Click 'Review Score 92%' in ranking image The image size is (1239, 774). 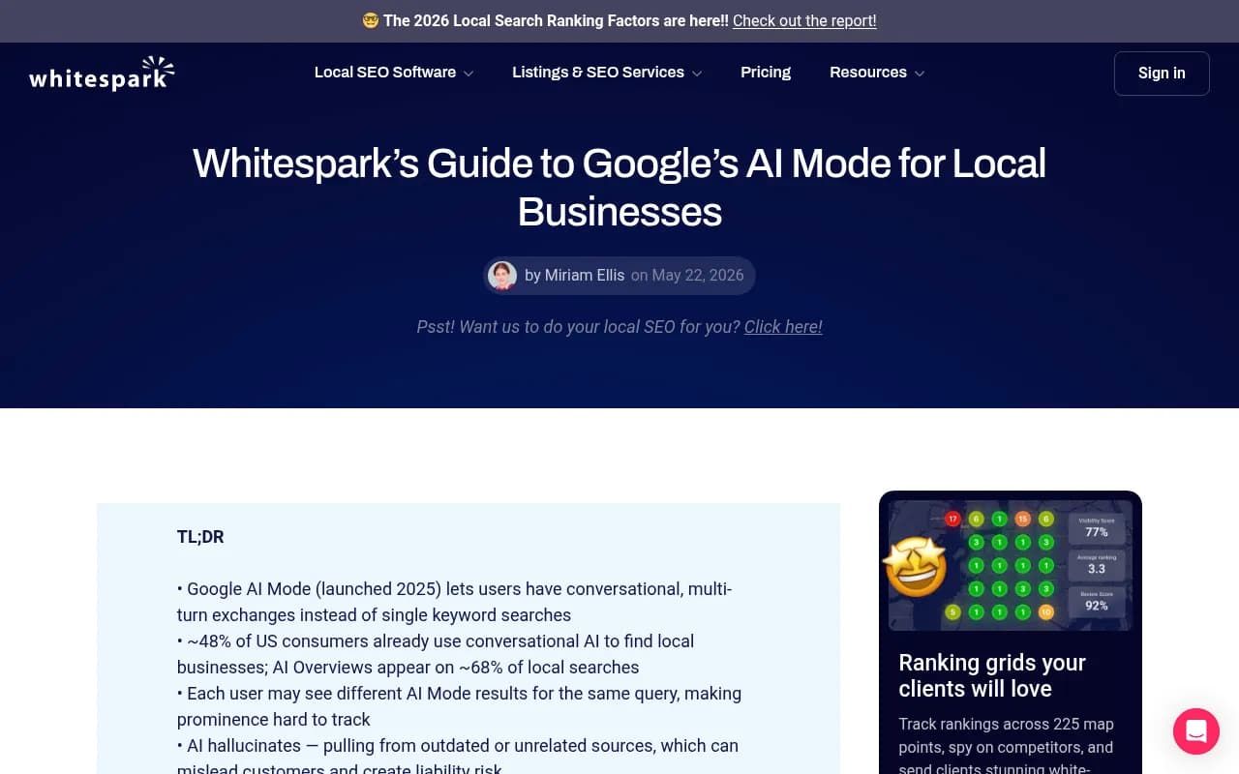[1097, 600]
